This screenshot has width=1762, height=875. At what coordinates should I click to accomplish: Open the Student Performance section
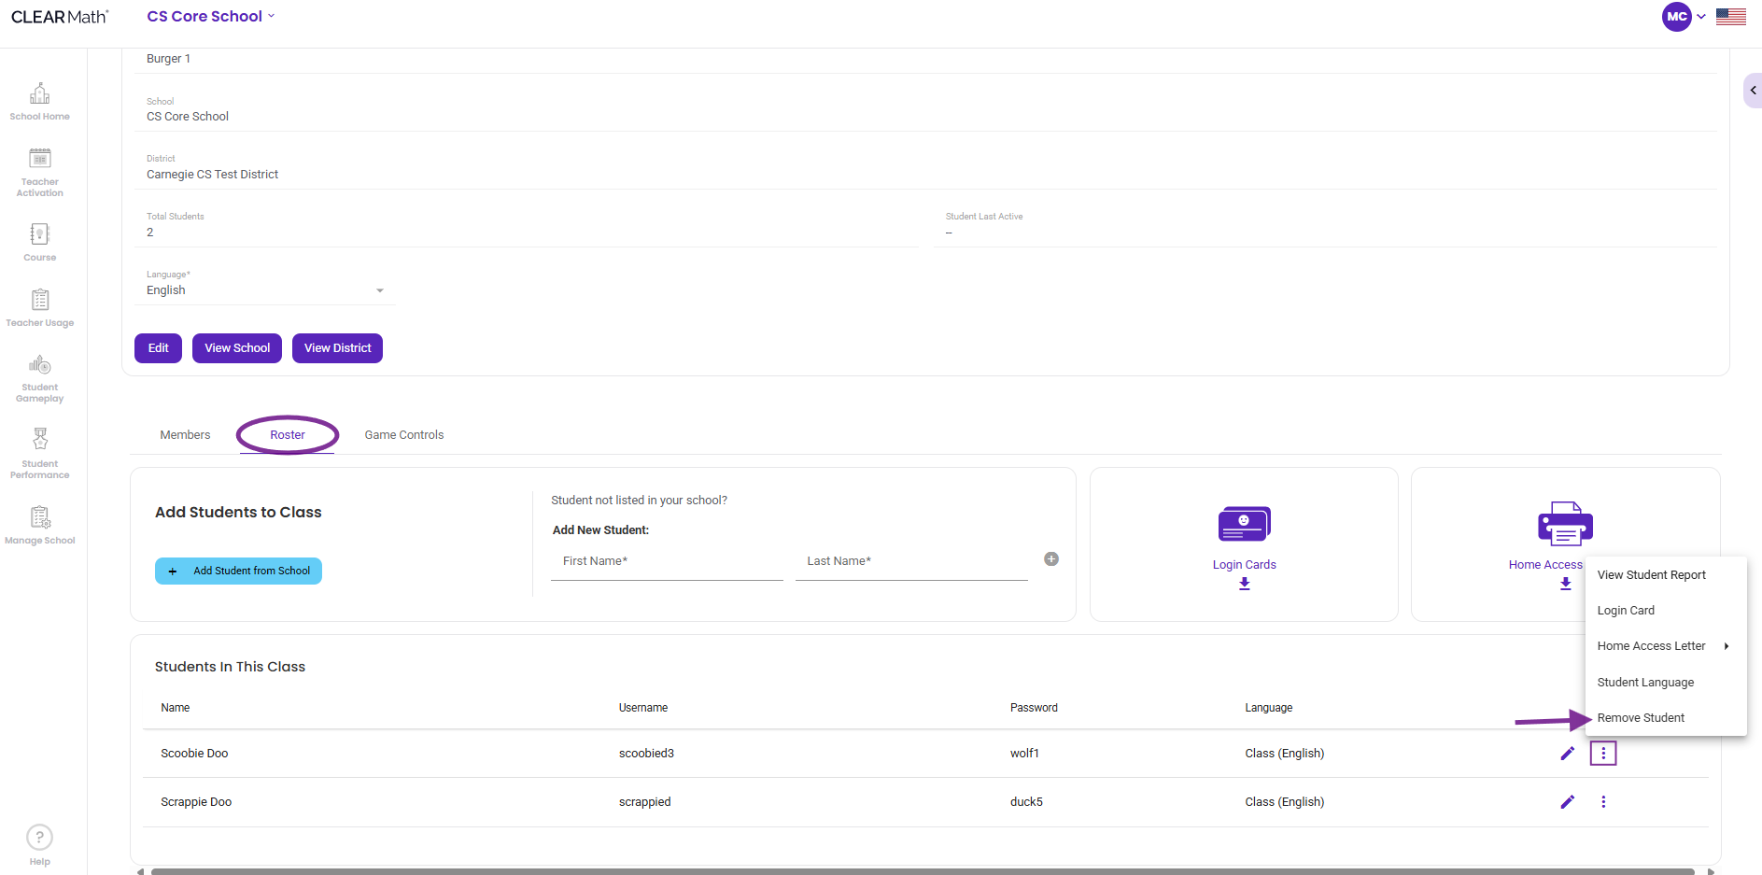(x=39, y=454)
